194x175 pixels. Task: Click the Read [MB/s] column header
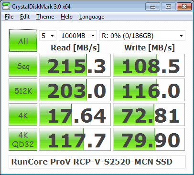pos(75,48)
